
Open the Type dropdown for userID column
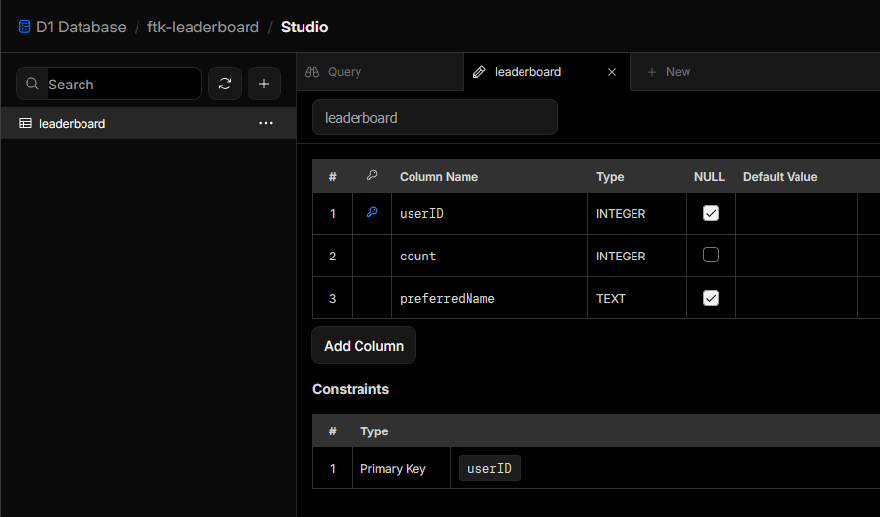(x=635, y=213)
